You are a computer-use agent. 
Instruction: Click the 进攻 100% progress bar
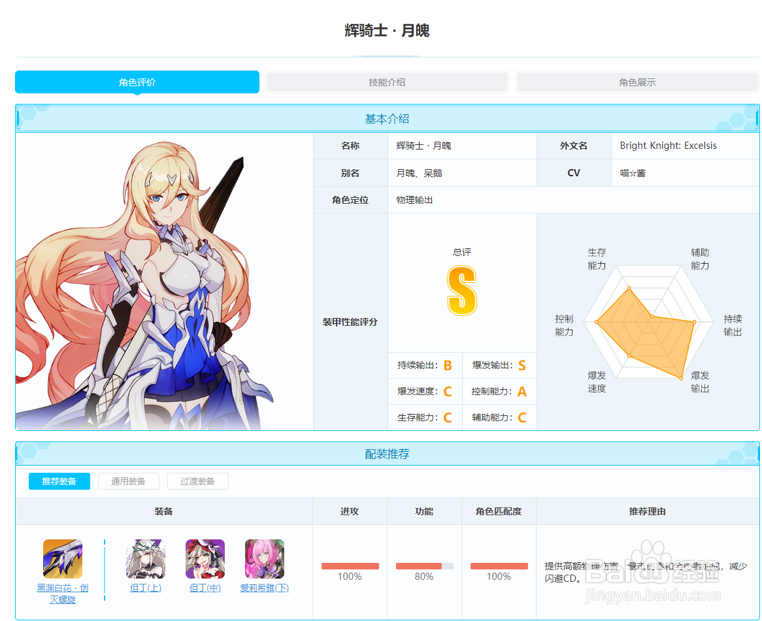[350, 566]
